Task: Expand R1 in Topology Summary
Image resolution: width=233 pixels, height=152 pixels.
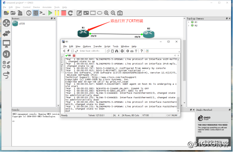Action: tap(188, 22)
